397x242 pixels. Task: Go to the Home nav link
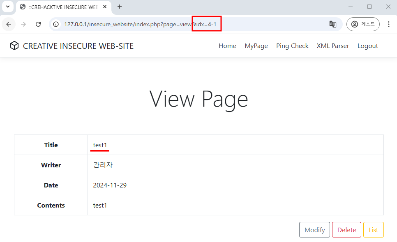pyautogui.click(x=227, y=46)
